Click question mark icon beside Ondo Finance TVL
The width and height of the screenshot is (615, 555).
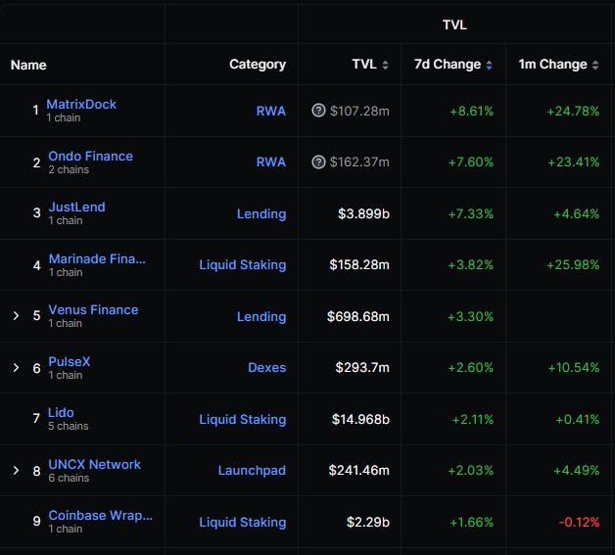(x=318, y=162)
